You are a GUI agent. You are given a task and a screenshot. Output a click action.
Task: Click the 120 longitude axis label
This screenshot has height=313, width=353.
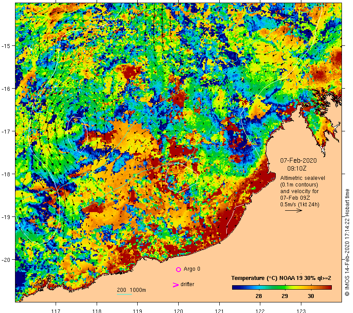179,311
